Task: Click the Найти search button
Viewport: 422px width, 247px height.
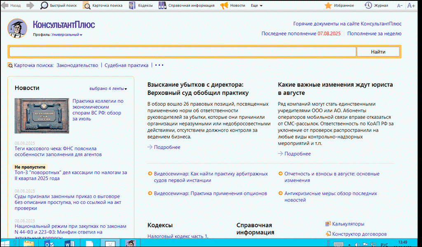Action: pos(378,52)
